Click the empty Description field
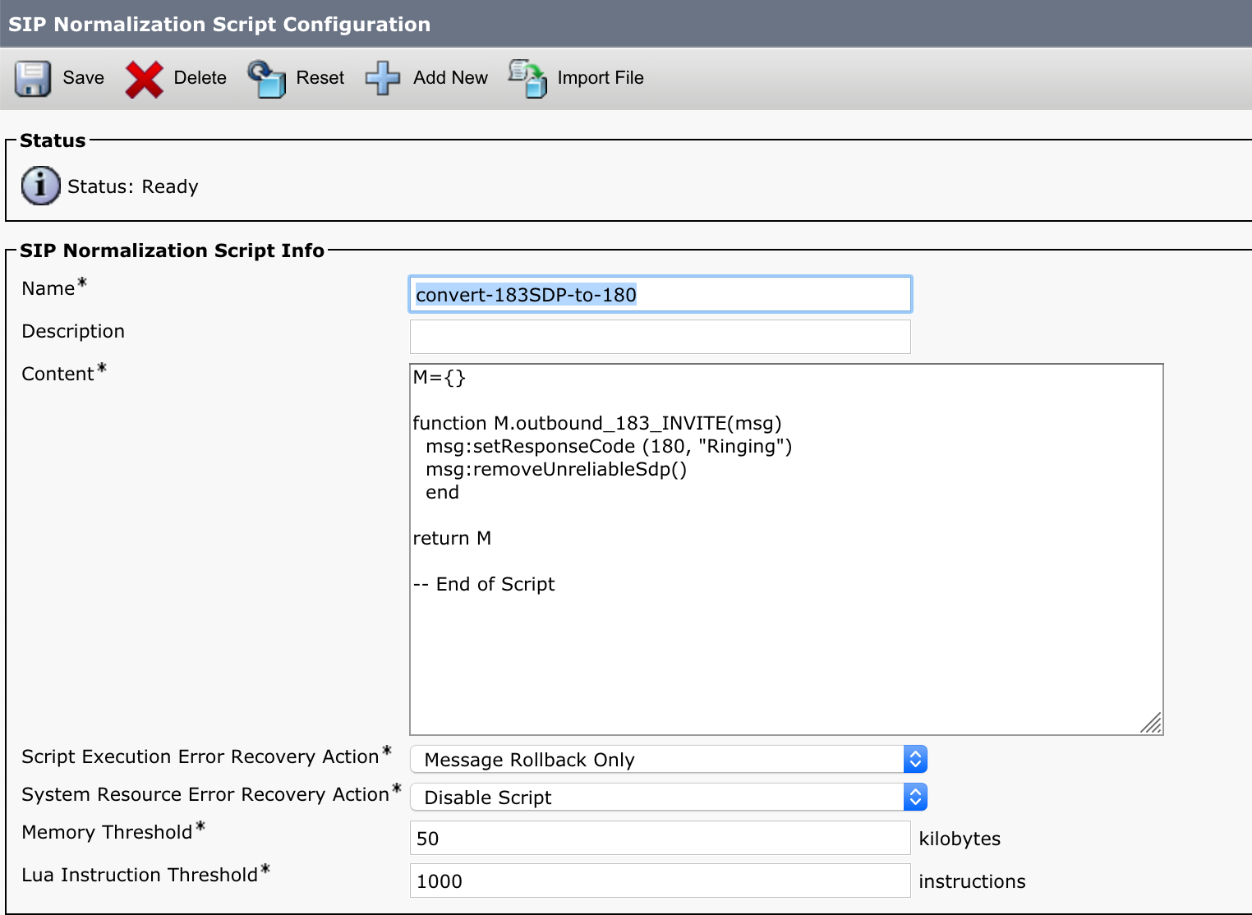The height and width of the screenshot is (915, 1252). point(660,337)
